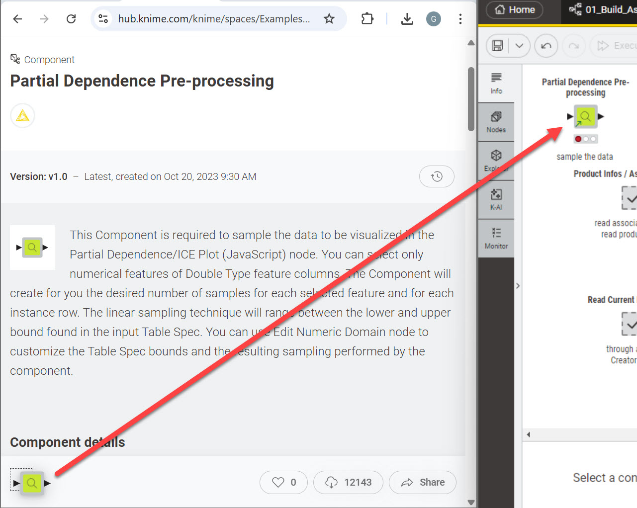Screen dimensions: 637x508
Task: Click the redo button in KNIME toolbar
Action: 574,46
